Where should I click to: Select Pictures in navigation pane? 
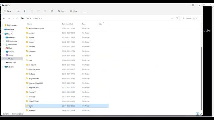pos(11,52)
